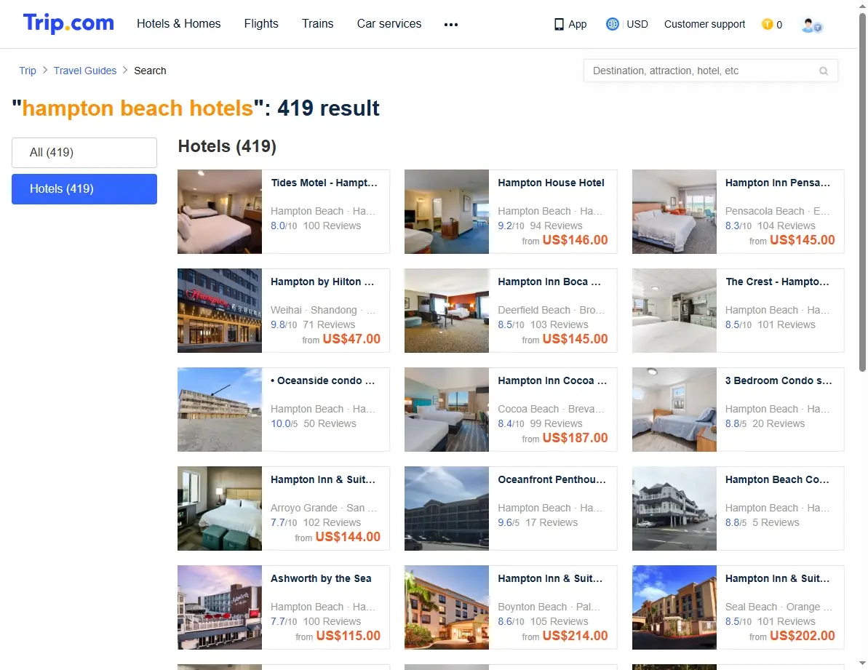Click US$214.00 price for Boynton Beach
Image resolution: width=868 pixels, height=670 pixels.
(576, 637)
